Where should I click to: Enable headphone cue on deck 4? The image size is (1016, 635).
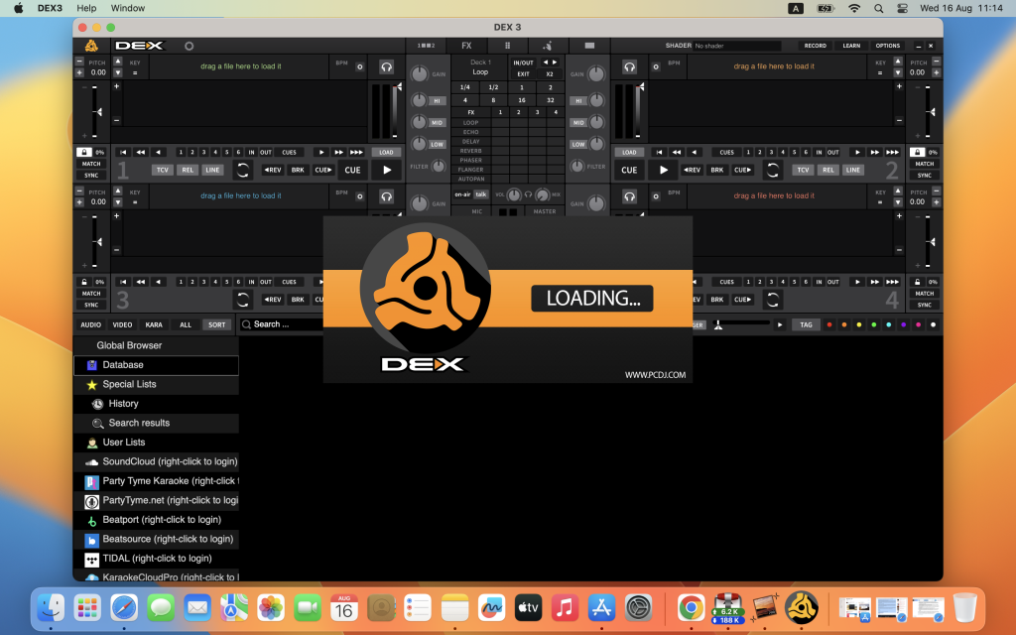click(629, 196)
